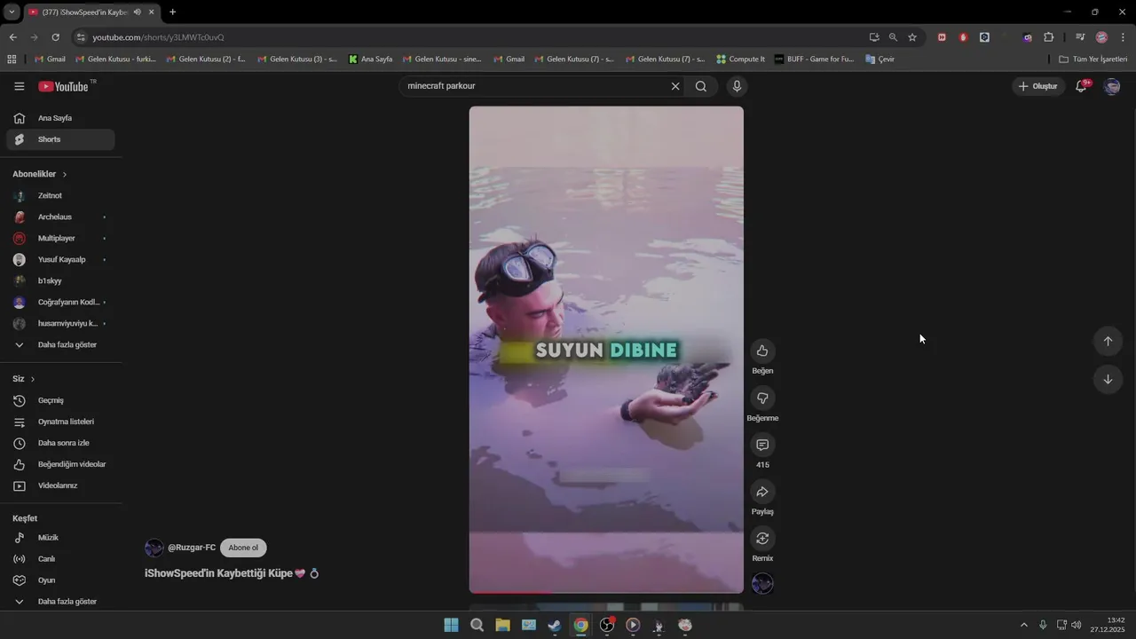1136x639 pixels.
Task: Open the husamviyuviyu channel
Action: (x=60, y=323)
